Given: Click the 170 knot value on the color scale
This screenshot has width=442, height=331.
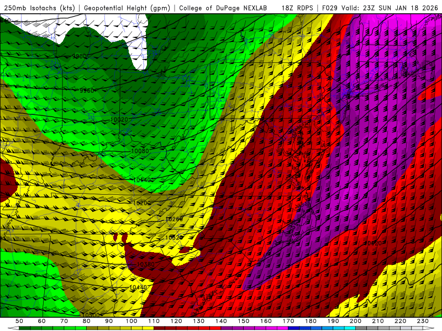Looking at the screenshot, I should [x=288, y=321].
